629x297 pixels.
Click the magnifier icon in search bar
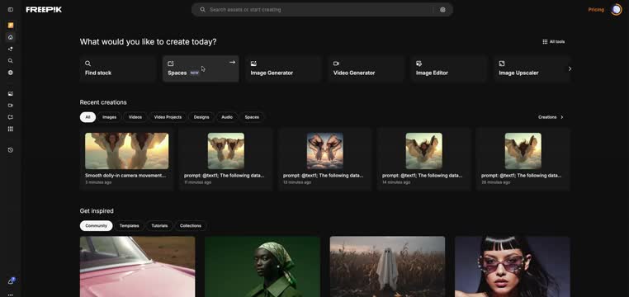coord(202,10)
